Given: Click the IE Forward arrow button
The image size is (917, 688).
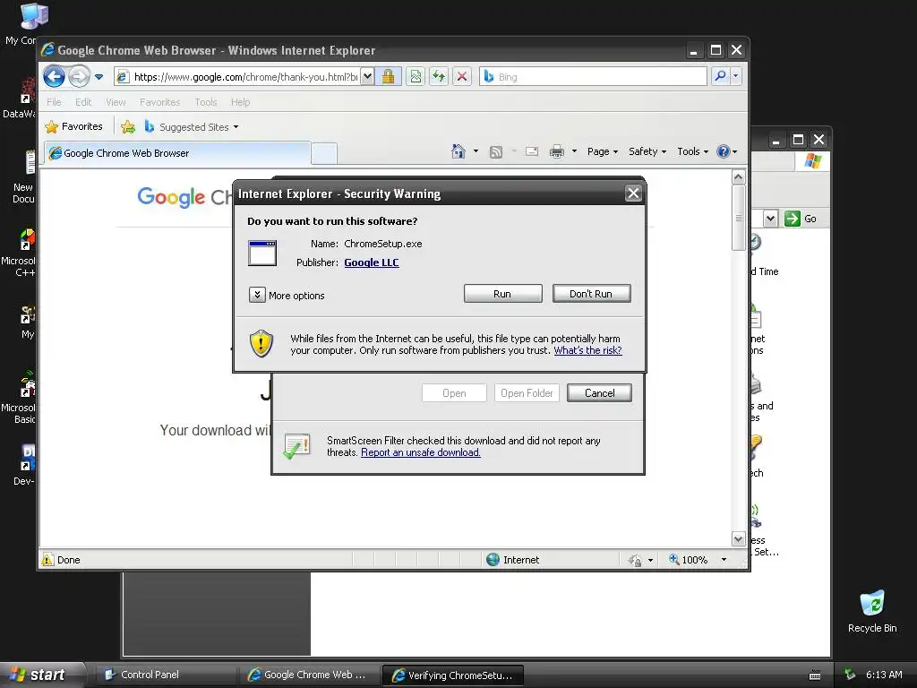Looking at the screenshot, I should 79,77.
